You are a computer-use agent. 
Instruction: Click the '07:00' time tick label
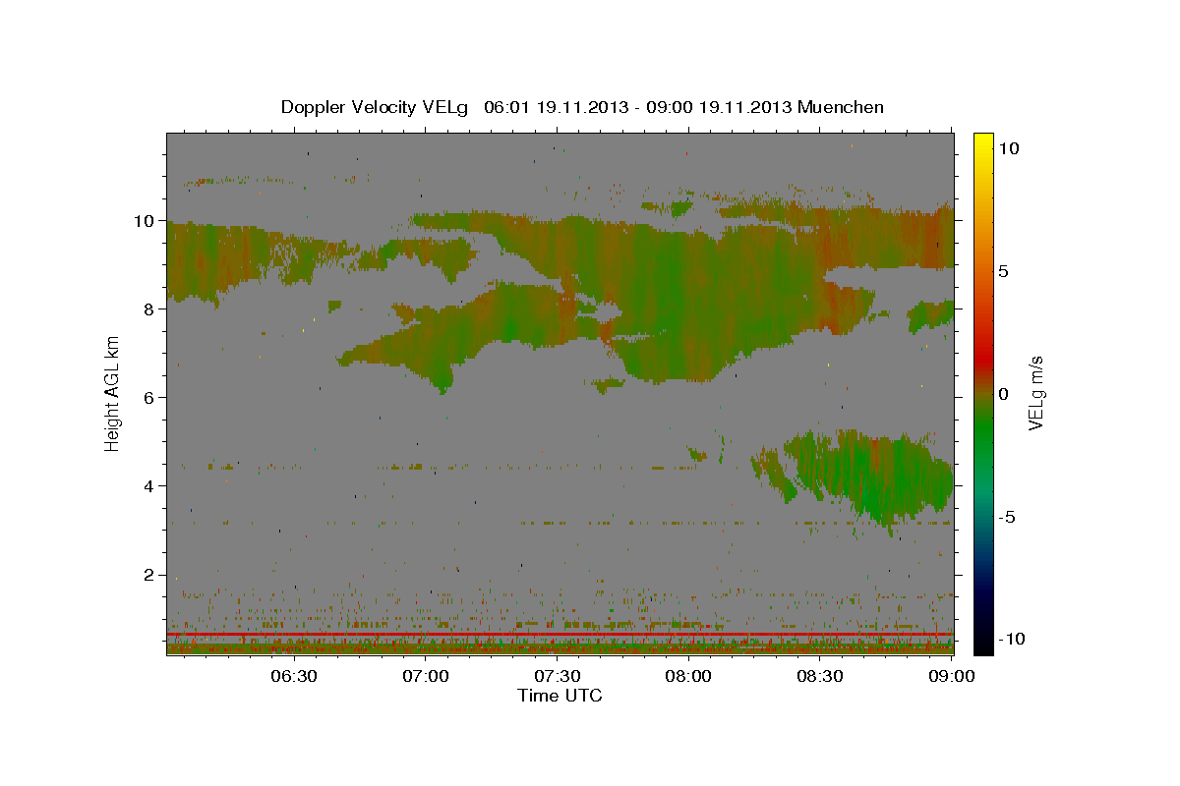tap(426, 676)
